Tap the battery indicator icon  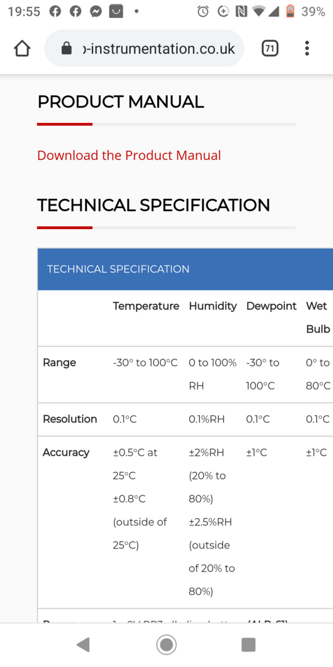click(x=290, y=11)
